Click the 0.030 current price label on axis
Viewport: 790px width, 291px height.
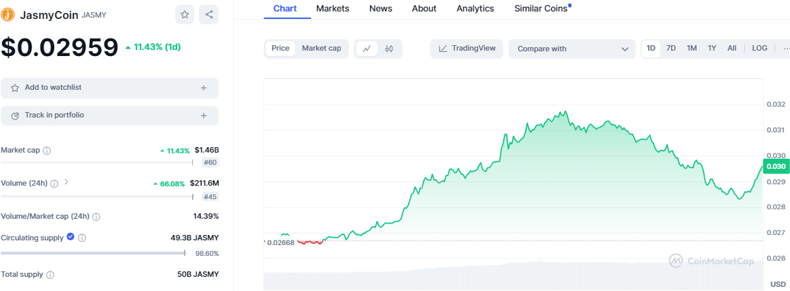775,166
